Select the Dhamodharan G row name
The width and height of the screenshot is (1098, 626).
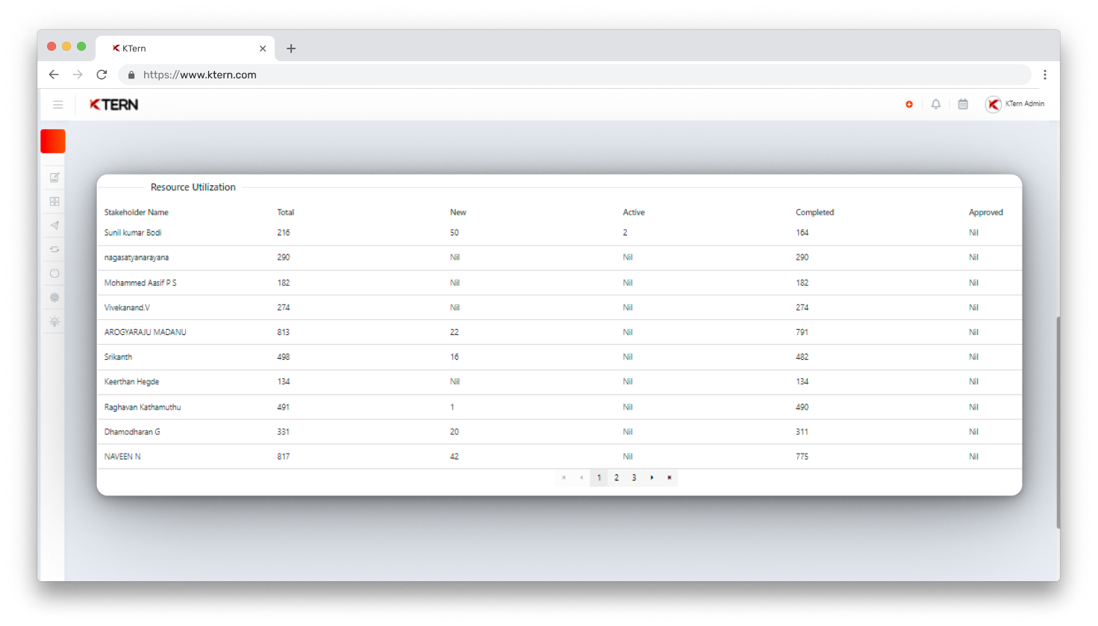pos(132,432)
